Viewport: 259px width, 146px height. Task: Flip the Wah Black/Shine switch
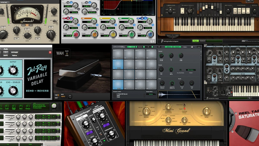(x=67, y=53)
